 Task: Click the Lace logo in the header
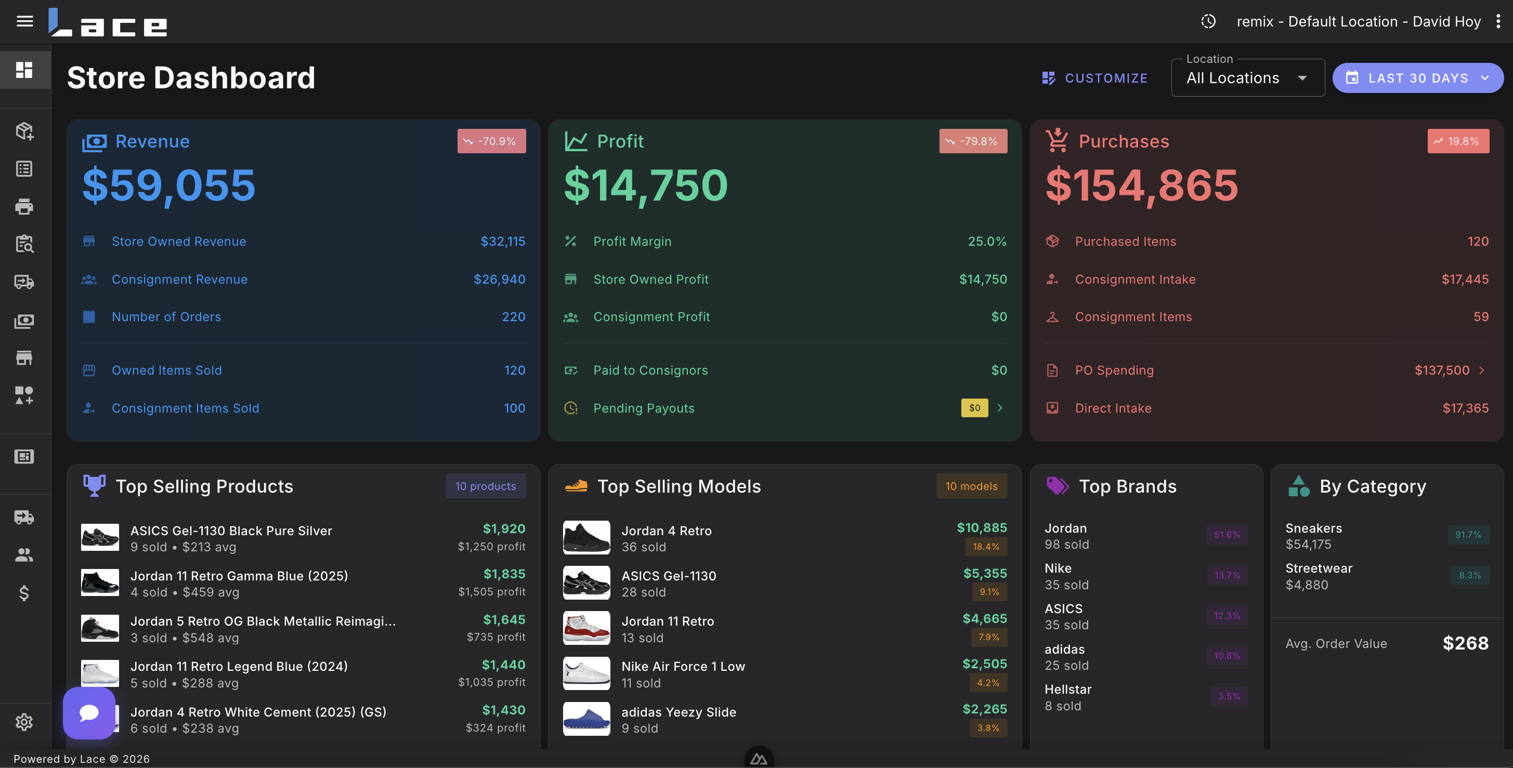click(x=108, y=22)
